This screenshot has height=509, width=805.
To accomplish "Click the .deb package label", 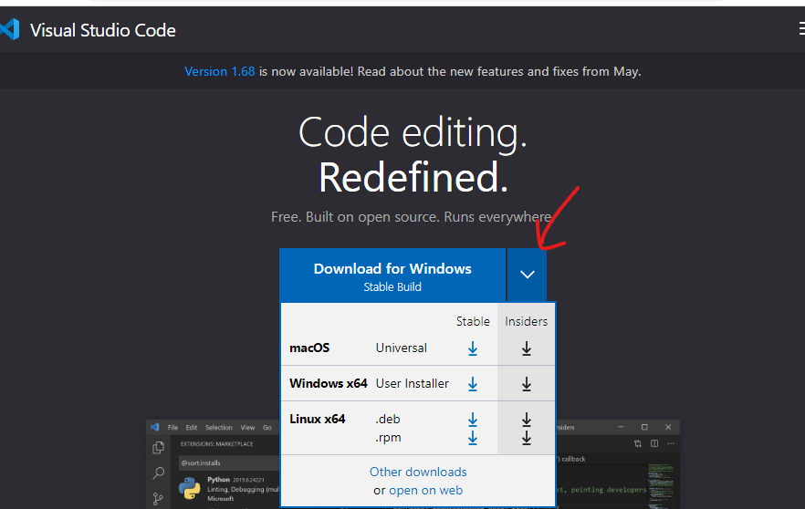I will (x=388, y=420).
